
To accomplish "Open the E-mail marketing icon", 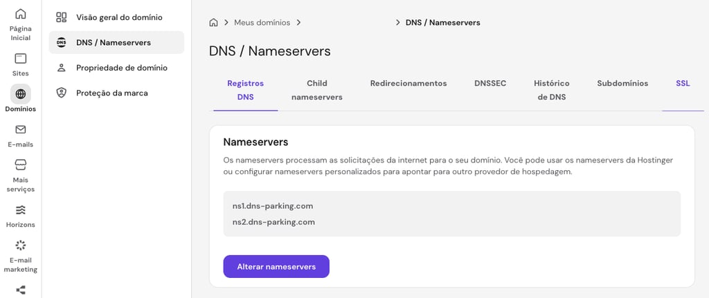I will [x=20, y=245].
